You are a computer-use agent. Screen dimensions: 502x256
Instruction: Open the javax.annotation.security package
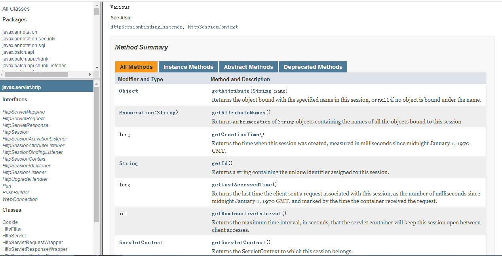pos(29,39)
